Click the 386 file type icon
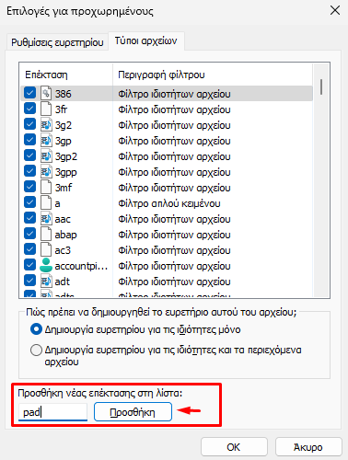This screenshot has height=460, width=348. (x=46, y=93)
